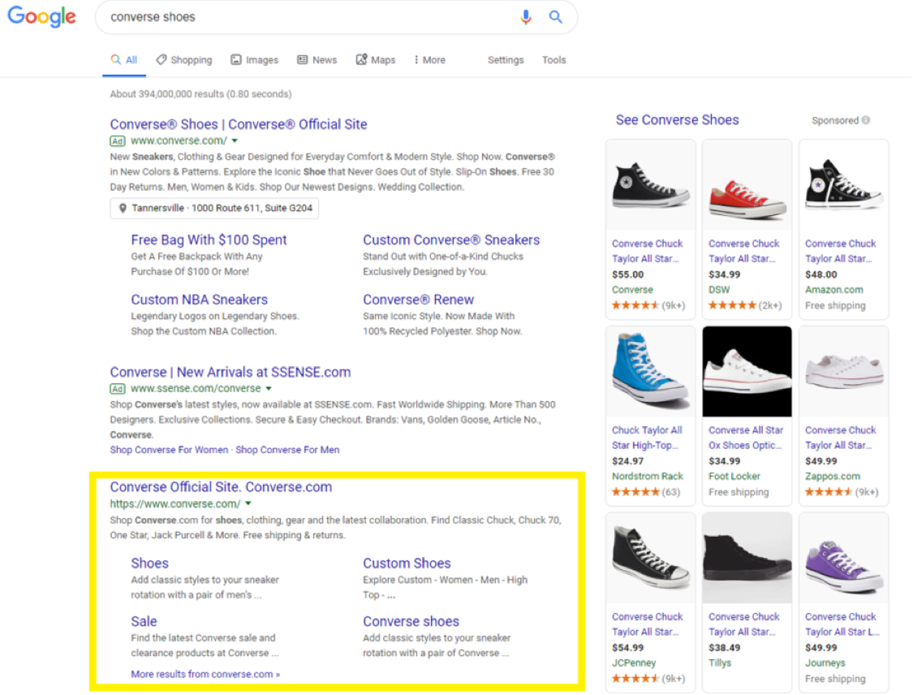Image resolution: width=913 pixels, height=695 pixels.
Task: Open the Settings menu
Action: tap(506, 60)
